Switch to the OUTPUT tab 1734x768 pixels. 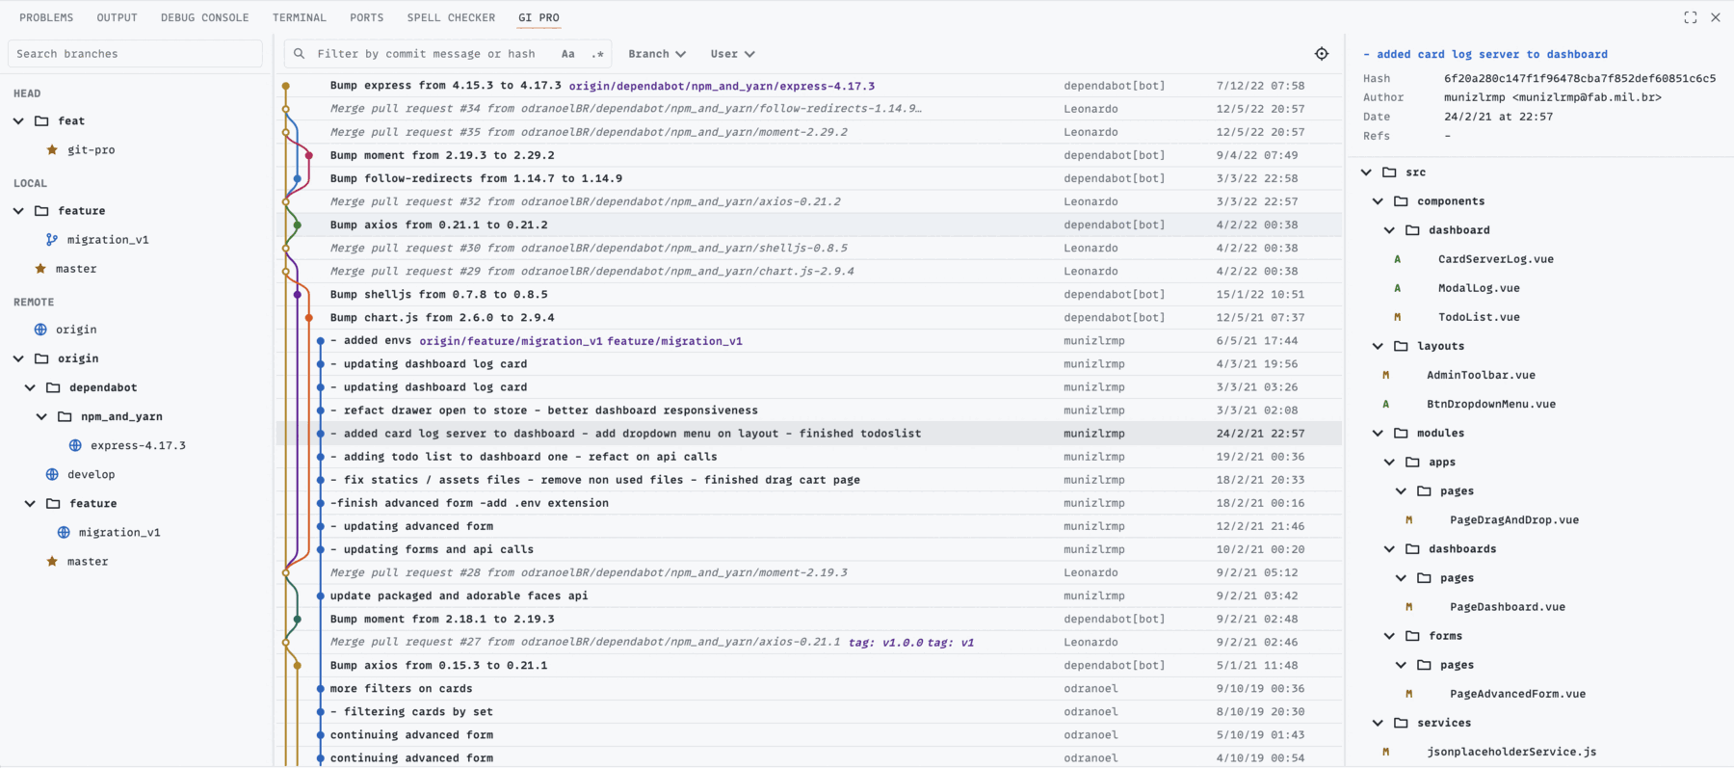[x=117, y=17]
